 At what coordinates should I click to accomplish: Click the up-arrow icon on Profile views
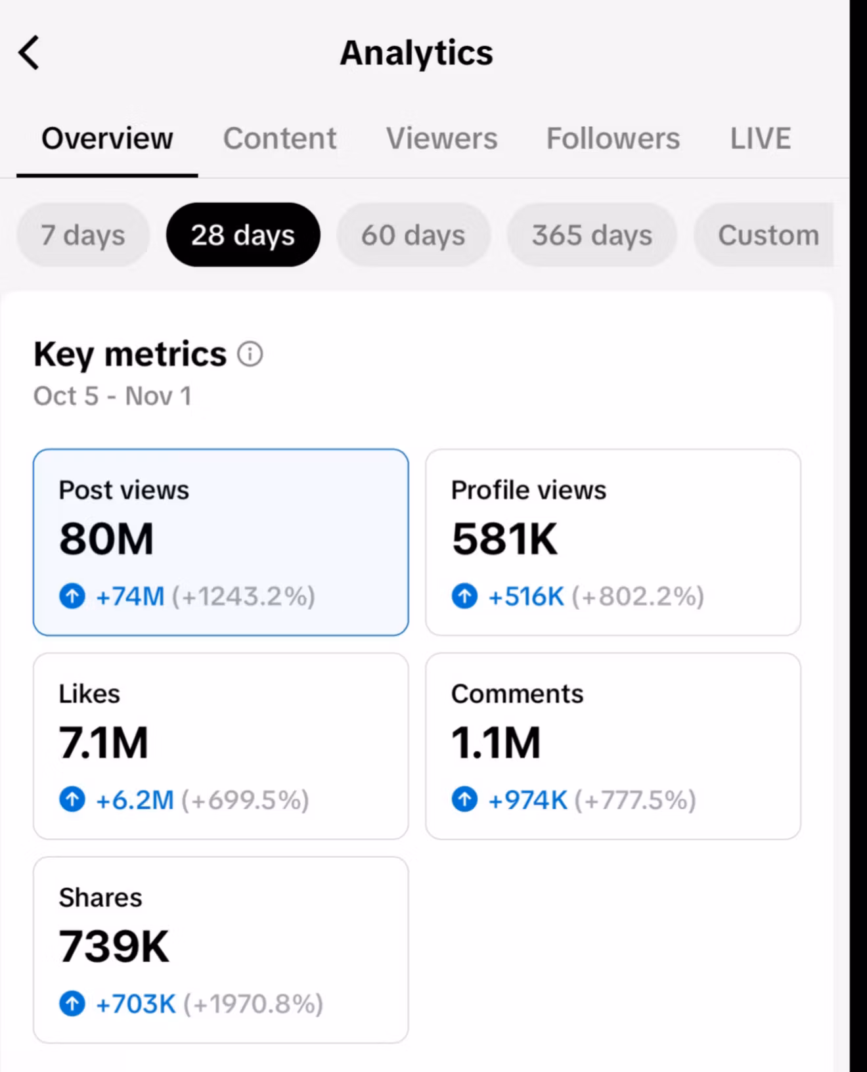pos(466,596)
